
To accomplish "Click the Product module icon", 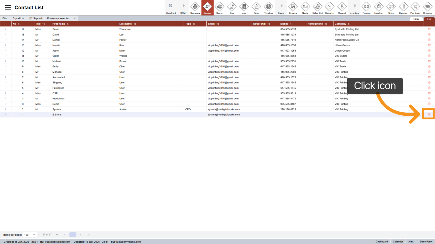I will point(366,7).
